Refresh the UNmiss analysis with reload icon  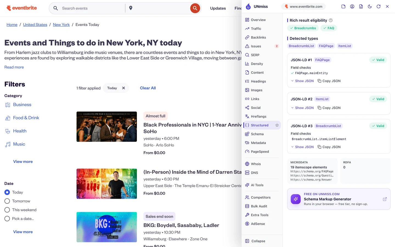379,6
